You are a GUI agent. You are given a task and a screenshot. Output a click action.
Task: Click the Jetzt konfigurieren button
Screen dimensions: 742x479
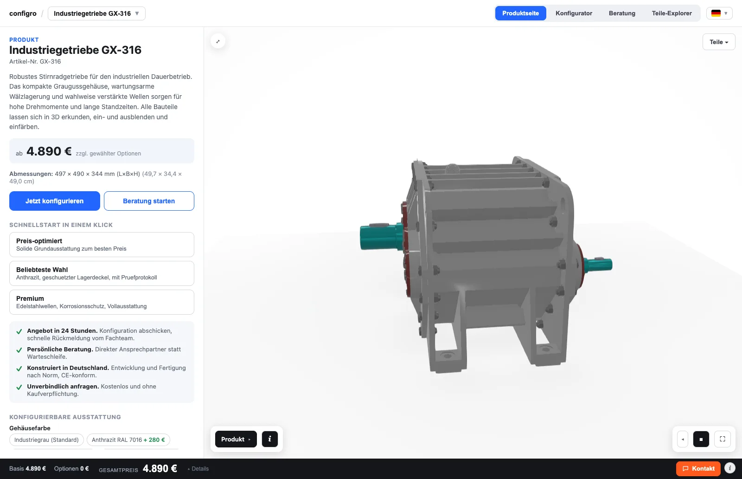[x=55, y=201]
